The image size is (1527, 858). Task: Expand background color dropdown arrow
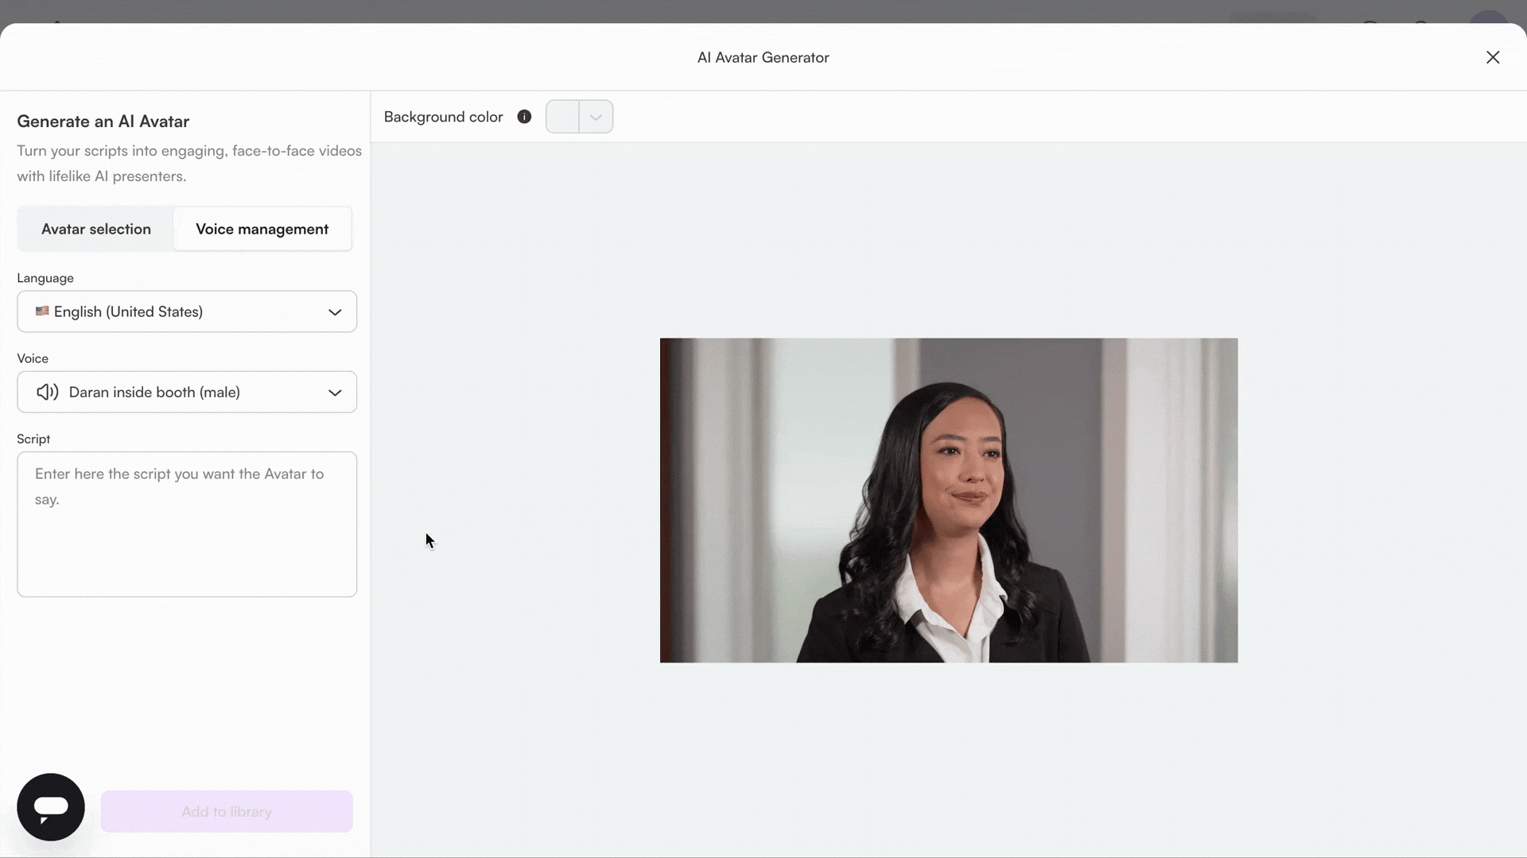596,117
